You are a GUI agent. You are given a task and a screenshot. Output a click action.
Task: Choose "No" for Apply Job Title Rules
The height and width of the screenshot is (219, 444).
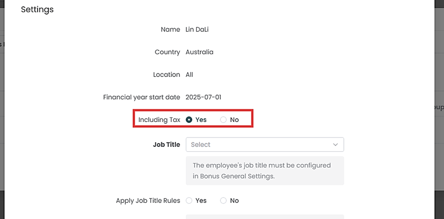[x=223, y=201]
